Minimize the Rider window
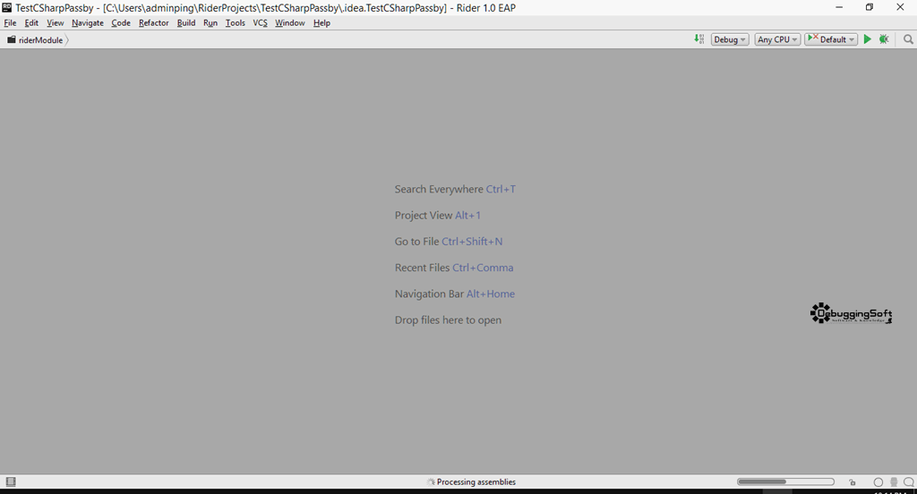 [839, 7]
